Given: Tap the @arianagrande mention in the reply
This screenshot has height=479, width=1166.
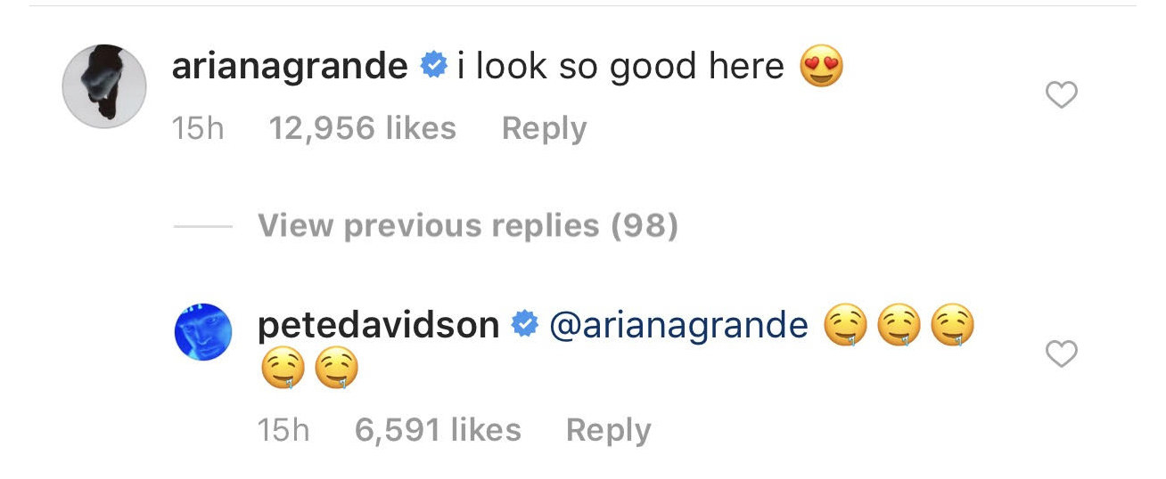Looking at the screenshot, I should coord(678,326).
